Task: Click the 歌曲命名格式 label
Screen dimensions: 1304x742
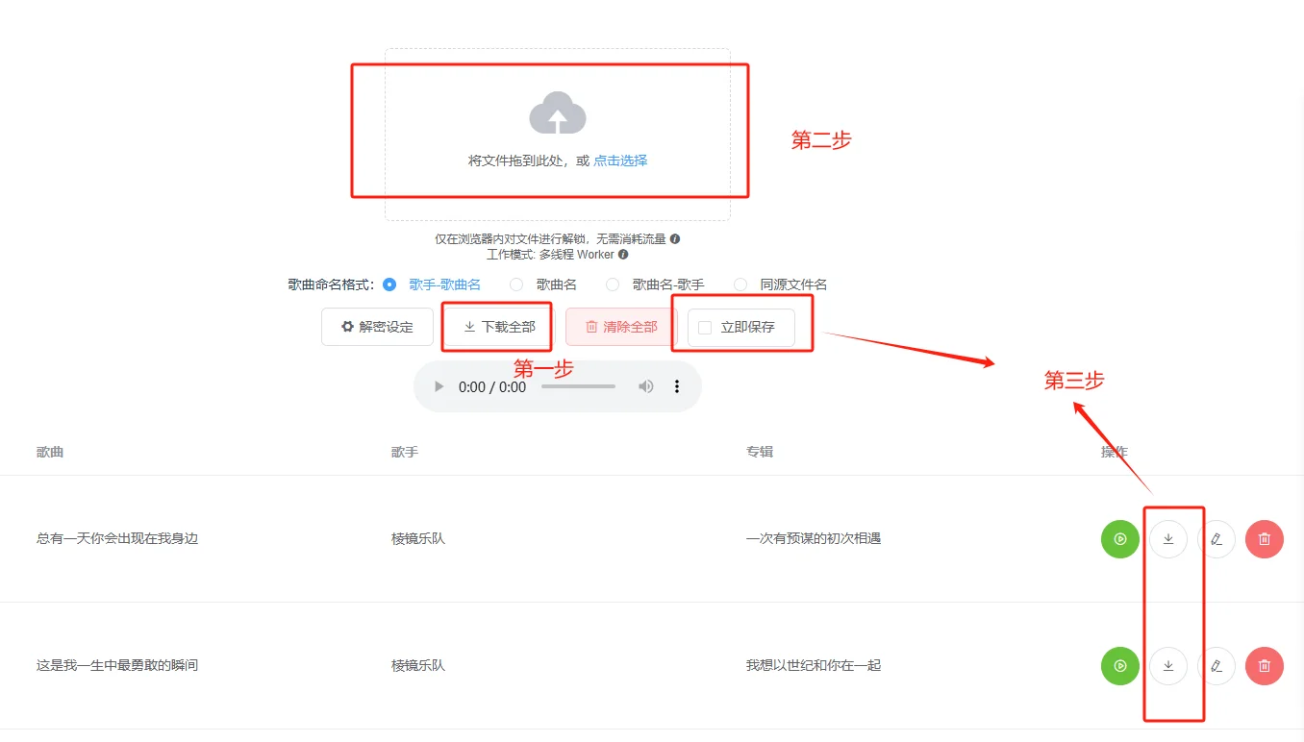Action: [x=331, y=284]
